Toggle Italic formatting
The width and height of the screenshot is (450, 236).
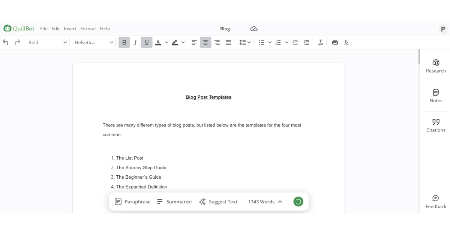point(135,42)
